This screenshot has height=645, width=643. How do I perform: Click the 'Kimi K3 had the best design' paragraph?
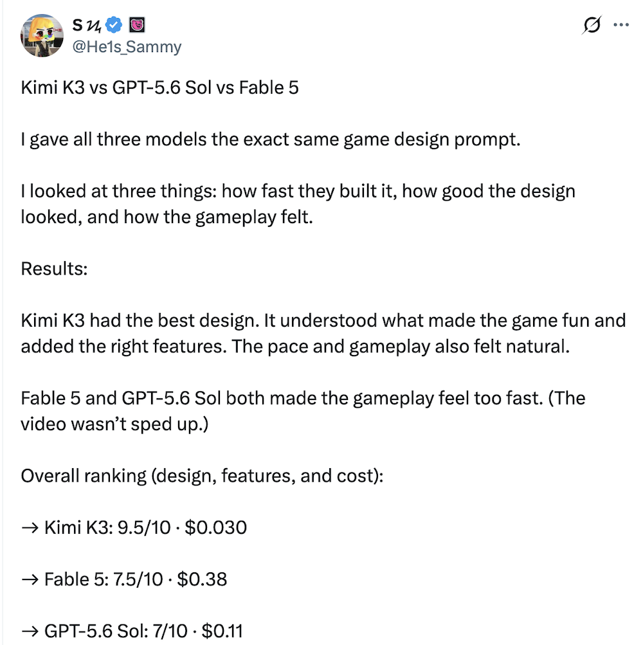[x=323, y=334]
